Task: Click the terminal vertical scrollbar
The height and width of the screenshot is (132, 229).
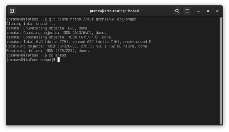Action: click(x=221, y=71)
